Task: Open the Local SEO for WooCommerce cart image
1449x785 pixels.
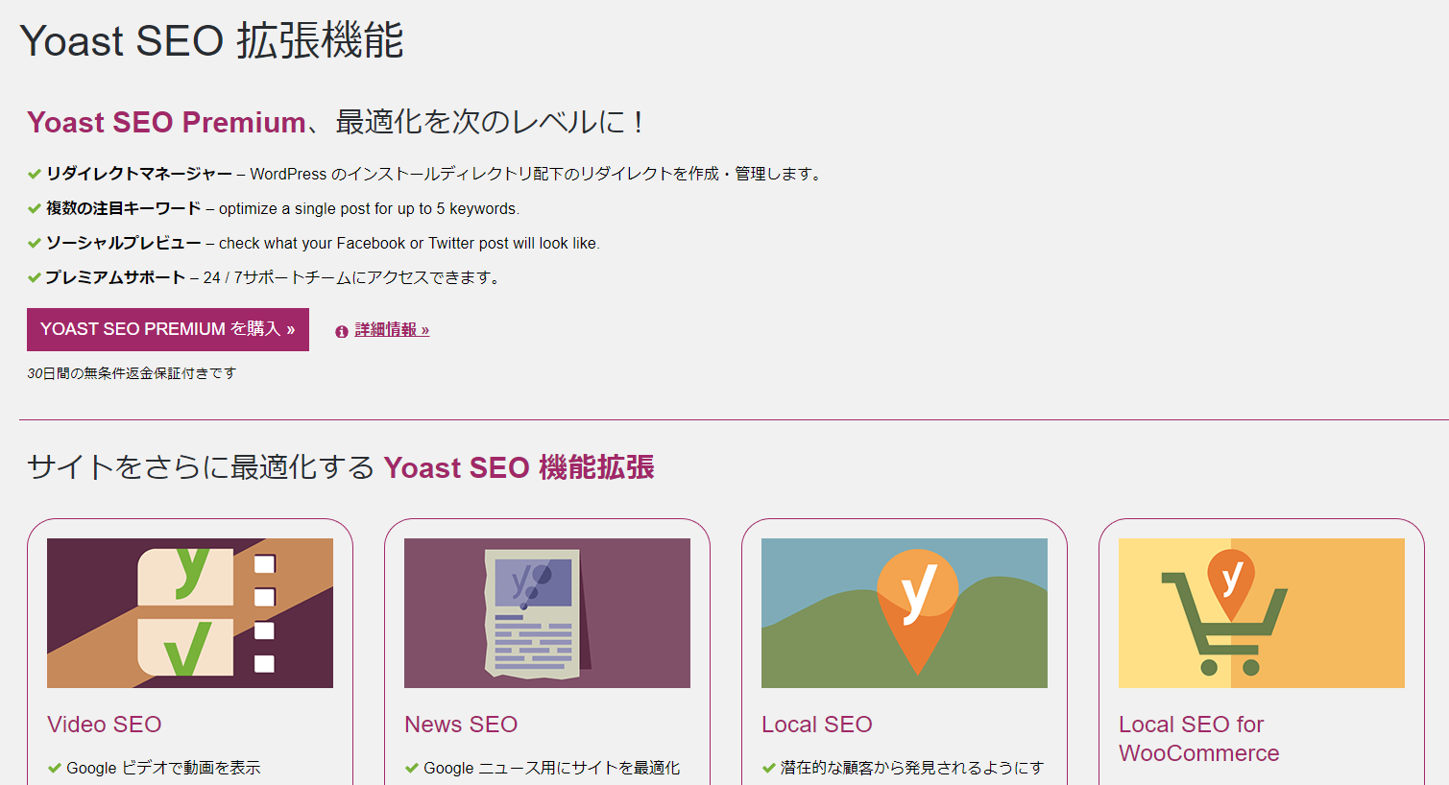Action: [x=1262, y=613]
